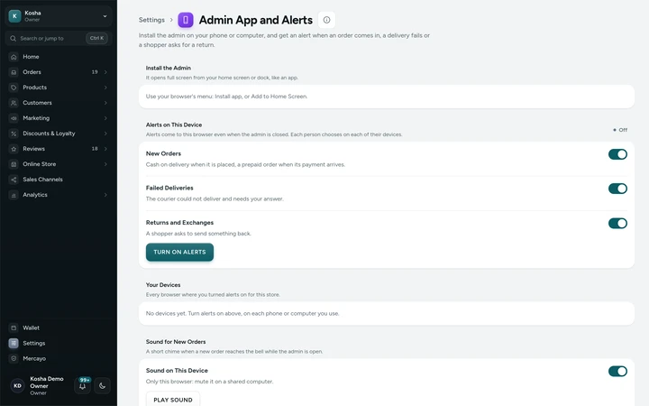Open Settings menu item
649x406 pixels.
[x=59, y=343]
